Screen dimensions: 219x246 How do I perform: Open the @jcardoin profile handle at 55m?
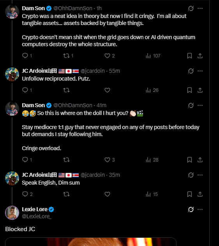[x=92, y=71]
